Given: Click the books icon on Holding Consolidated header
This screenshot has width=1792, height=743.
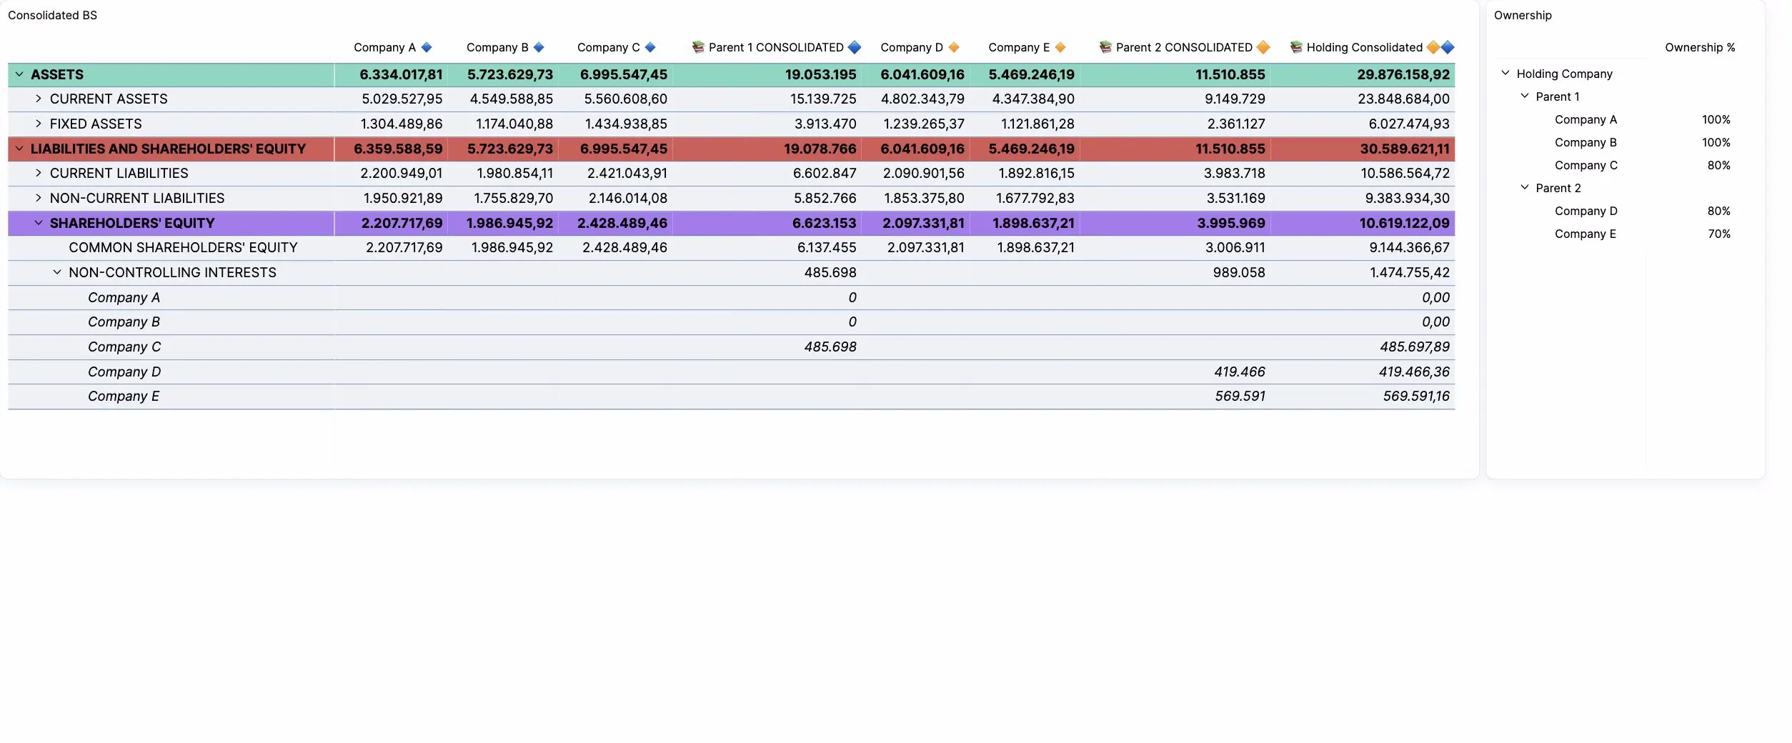Looking at the screenshot, I should coord(1297,47).
